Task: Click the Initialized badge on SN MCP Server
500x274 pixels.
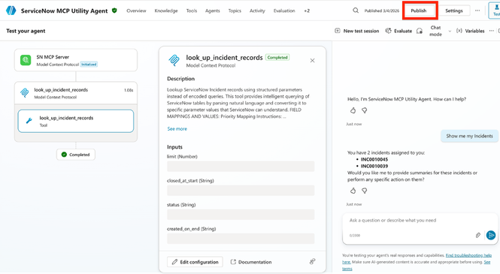Action: coord(89,65)
